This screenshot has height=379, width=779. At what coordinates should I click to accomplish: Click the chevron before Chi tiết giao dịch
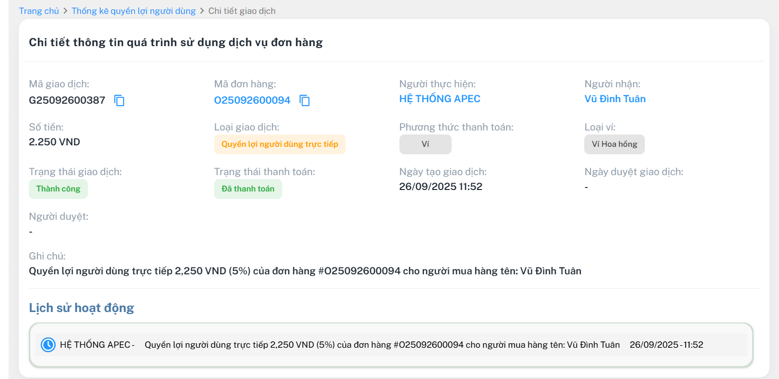point(202,11)
